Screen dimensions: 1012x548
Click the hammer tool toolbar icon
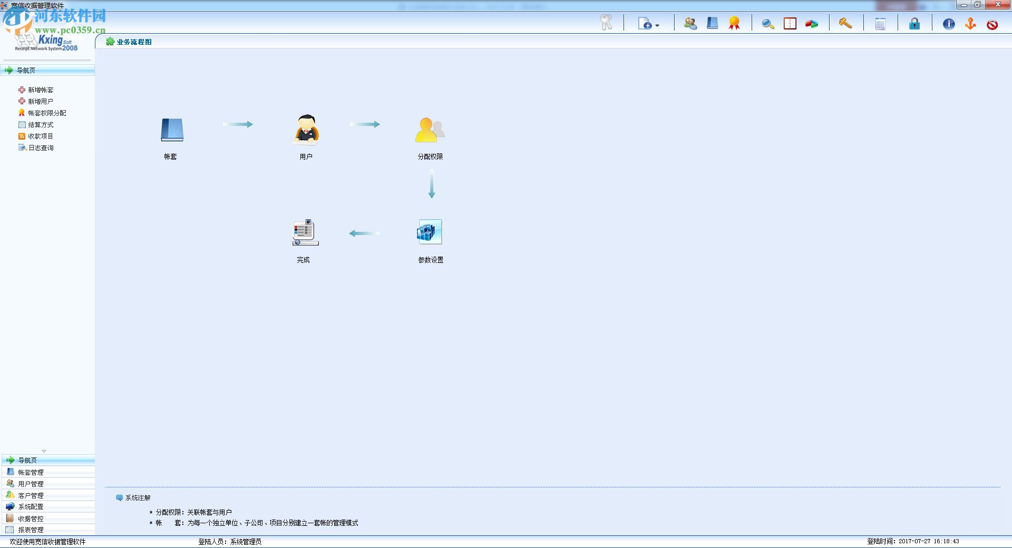coord(845,23)
